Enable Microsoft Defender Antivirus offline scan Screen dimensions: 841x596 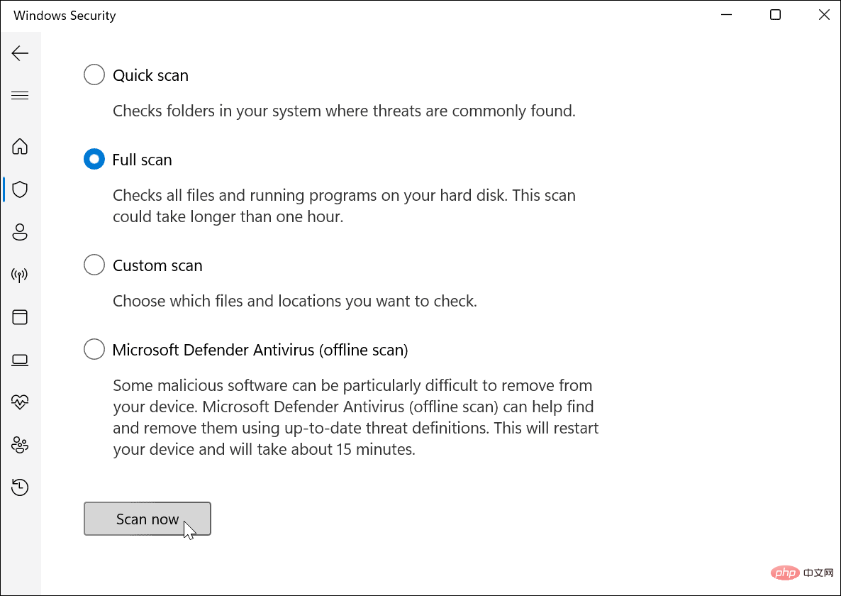pos(94,349)
